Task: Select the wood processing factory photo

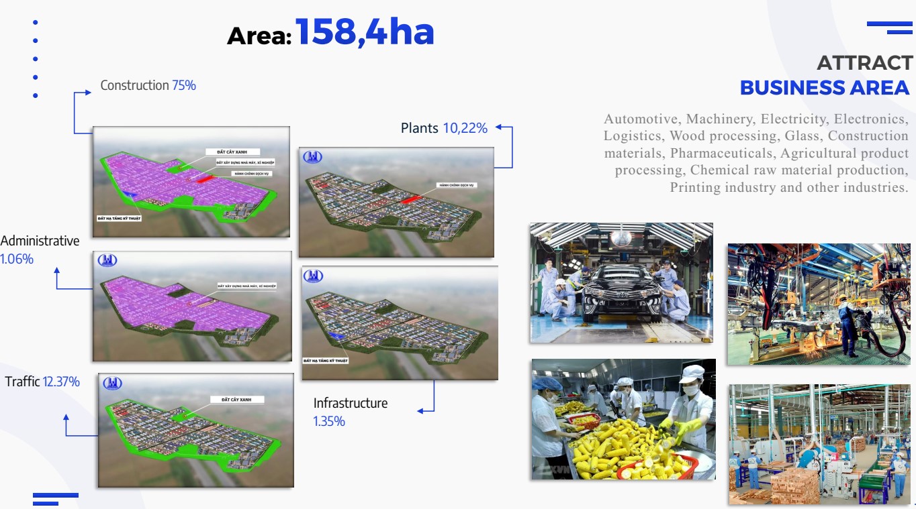Action: click(x=819, y=443)
